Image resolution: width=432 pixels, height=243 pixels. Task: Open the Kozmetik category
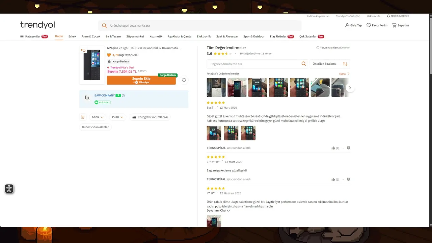(156, 36)
